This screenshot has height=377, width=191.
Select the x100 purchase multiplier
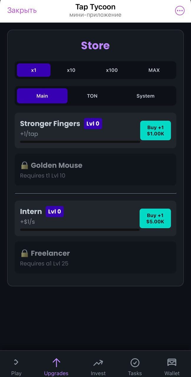pyautogui.click(x=112, y=70)
